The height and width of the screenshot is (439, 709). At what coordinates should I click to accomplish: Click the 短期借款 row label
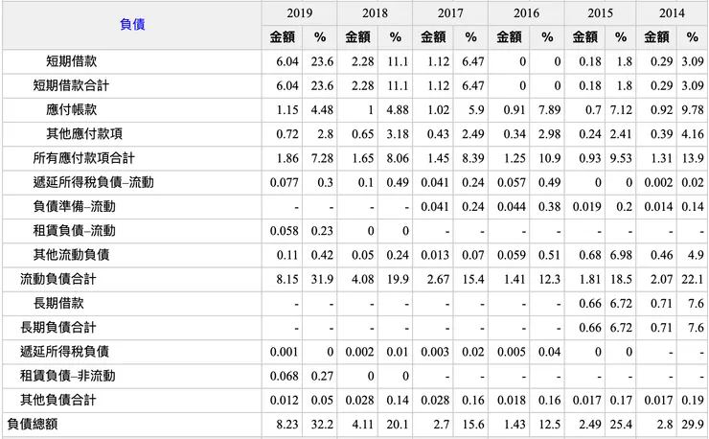tap(72, 61)
